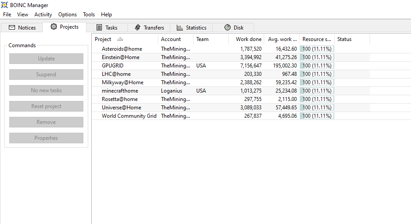
Task: Sort by the Team column header
Action: click(x=211, y=39)
